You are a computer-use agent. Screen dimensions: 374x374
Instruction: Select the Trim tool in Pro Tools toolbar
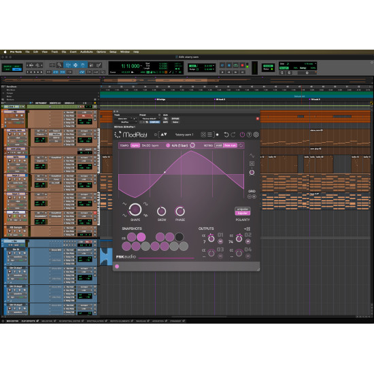pyautogui.click(x=68, y=65)
